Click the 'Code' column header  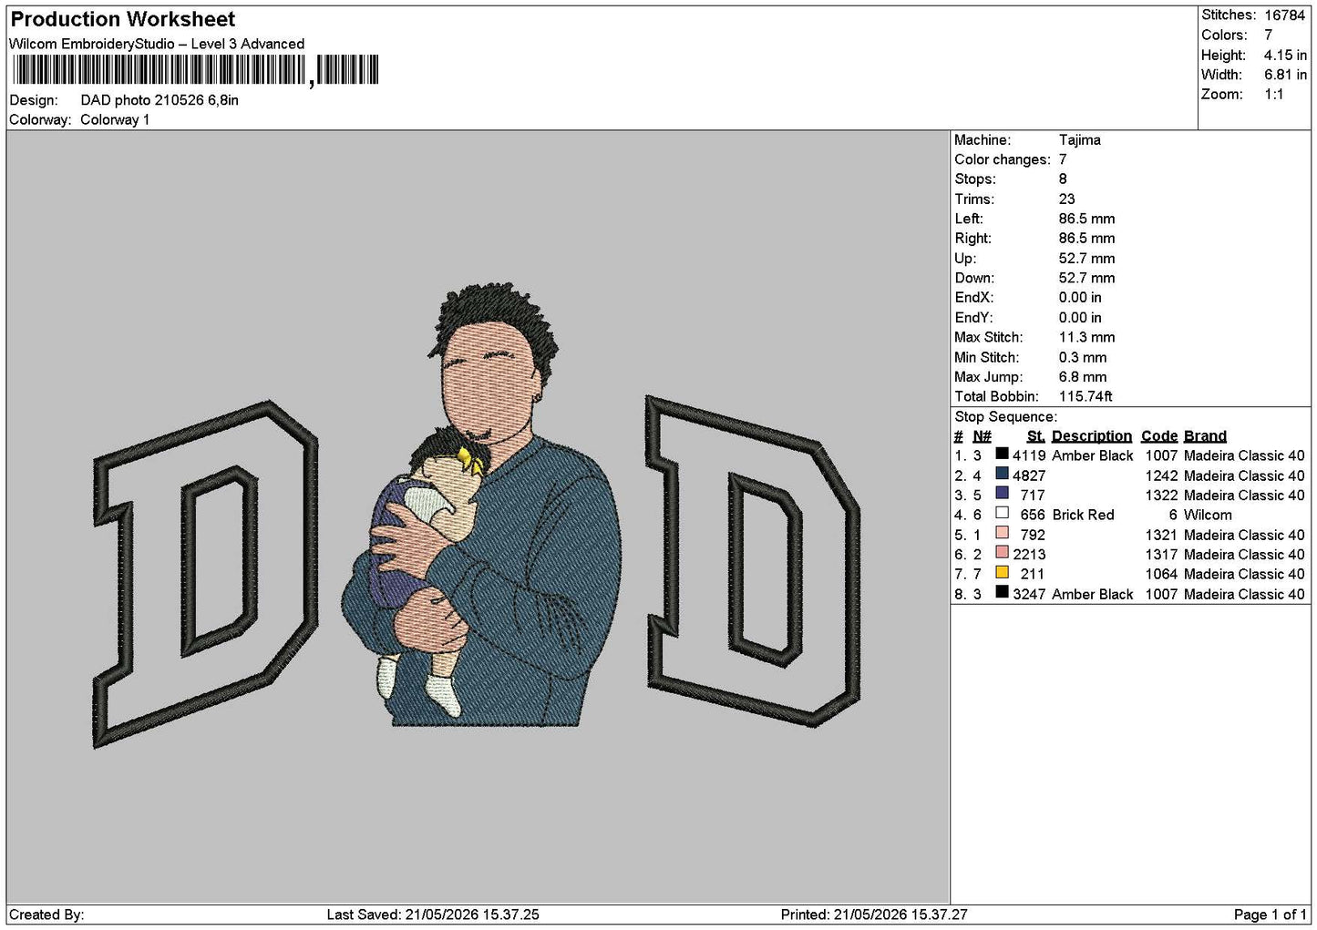click(x=1159, y=436)
